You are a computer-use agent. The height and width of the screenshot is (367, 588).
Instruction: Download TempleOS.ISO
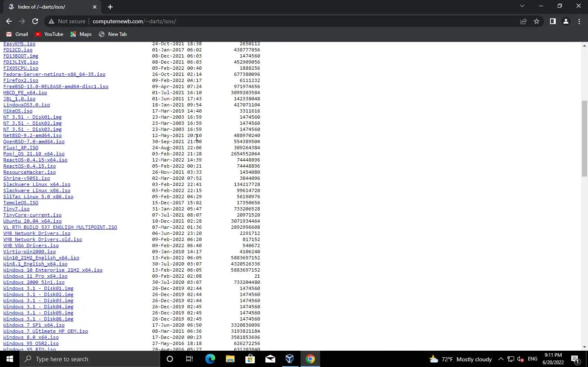(x=21, y=203)
